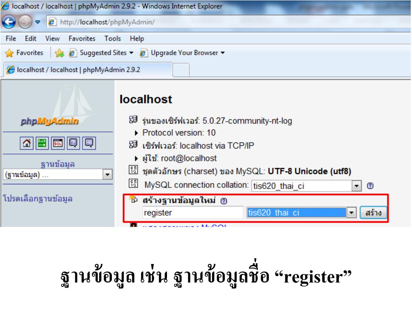Open the Favorites menu

coord(82,39)
